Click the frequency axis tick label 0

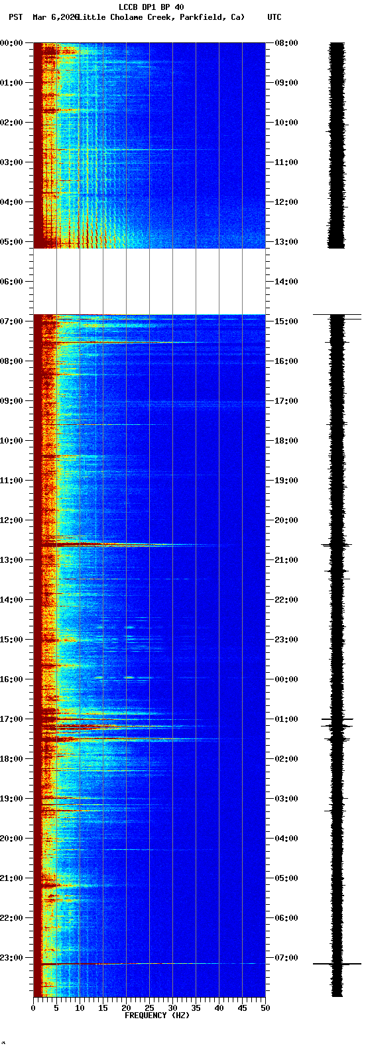(x=33, y=1008)
